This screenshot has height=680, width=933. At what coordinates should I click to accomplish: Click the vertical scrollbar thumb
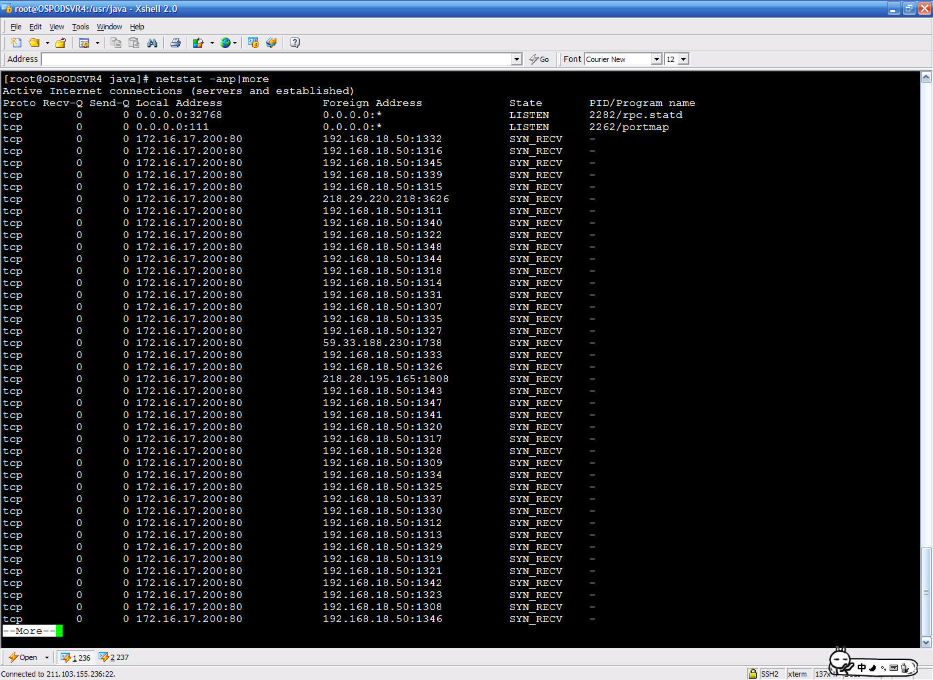(926, 592)
